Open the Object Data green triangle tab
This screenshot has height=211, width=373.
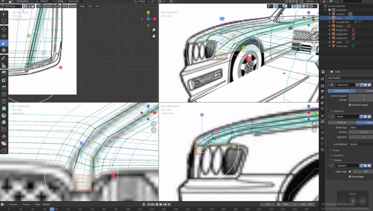322,144
